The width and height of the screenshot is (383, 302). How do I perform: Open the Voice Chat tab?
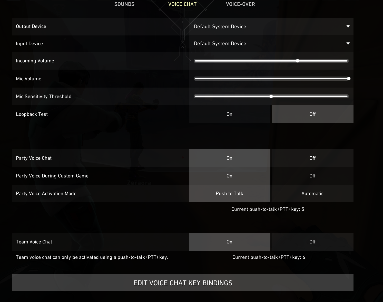coord(182,4)
